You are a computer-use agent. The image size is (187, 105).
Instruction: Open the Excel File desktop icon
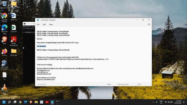coord(14,29)
